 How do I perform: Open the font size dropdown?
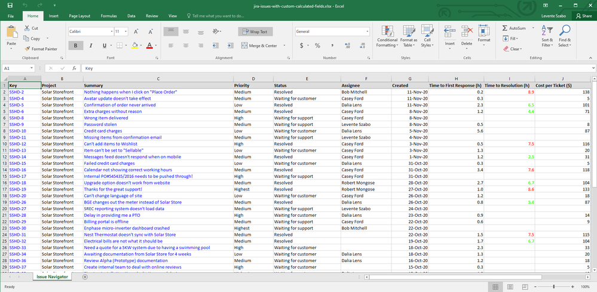click(x=125, y=32)
